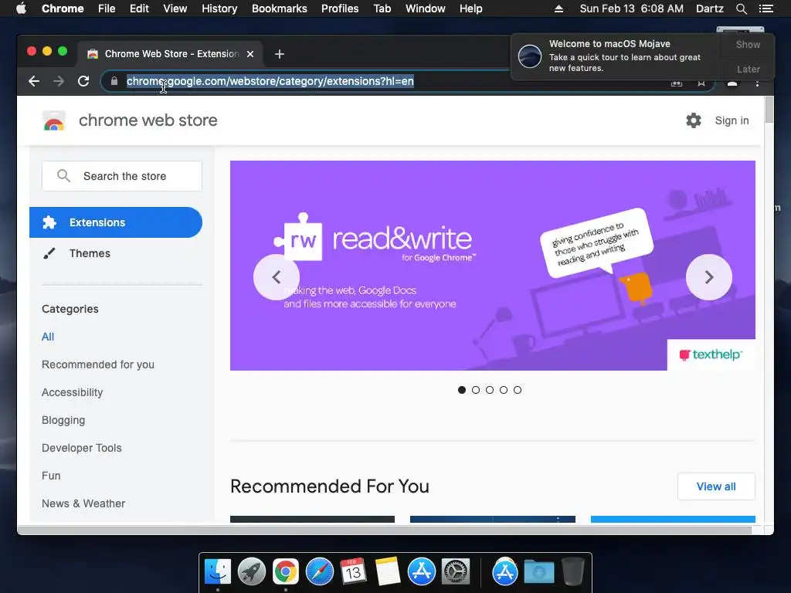Screen dimensions: 791x593
Task: Open web store settings gear
Action: pyautogui.click(x=694, y=120)
